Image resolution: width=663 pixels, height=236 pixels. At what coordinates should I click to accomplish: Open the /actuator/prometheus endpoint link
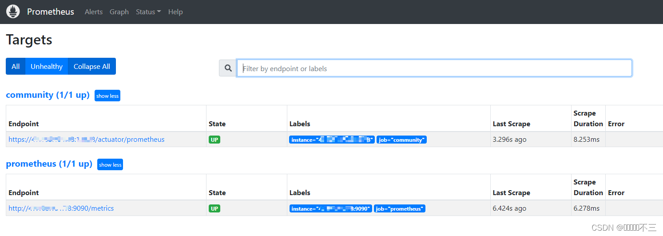[87, 140]
